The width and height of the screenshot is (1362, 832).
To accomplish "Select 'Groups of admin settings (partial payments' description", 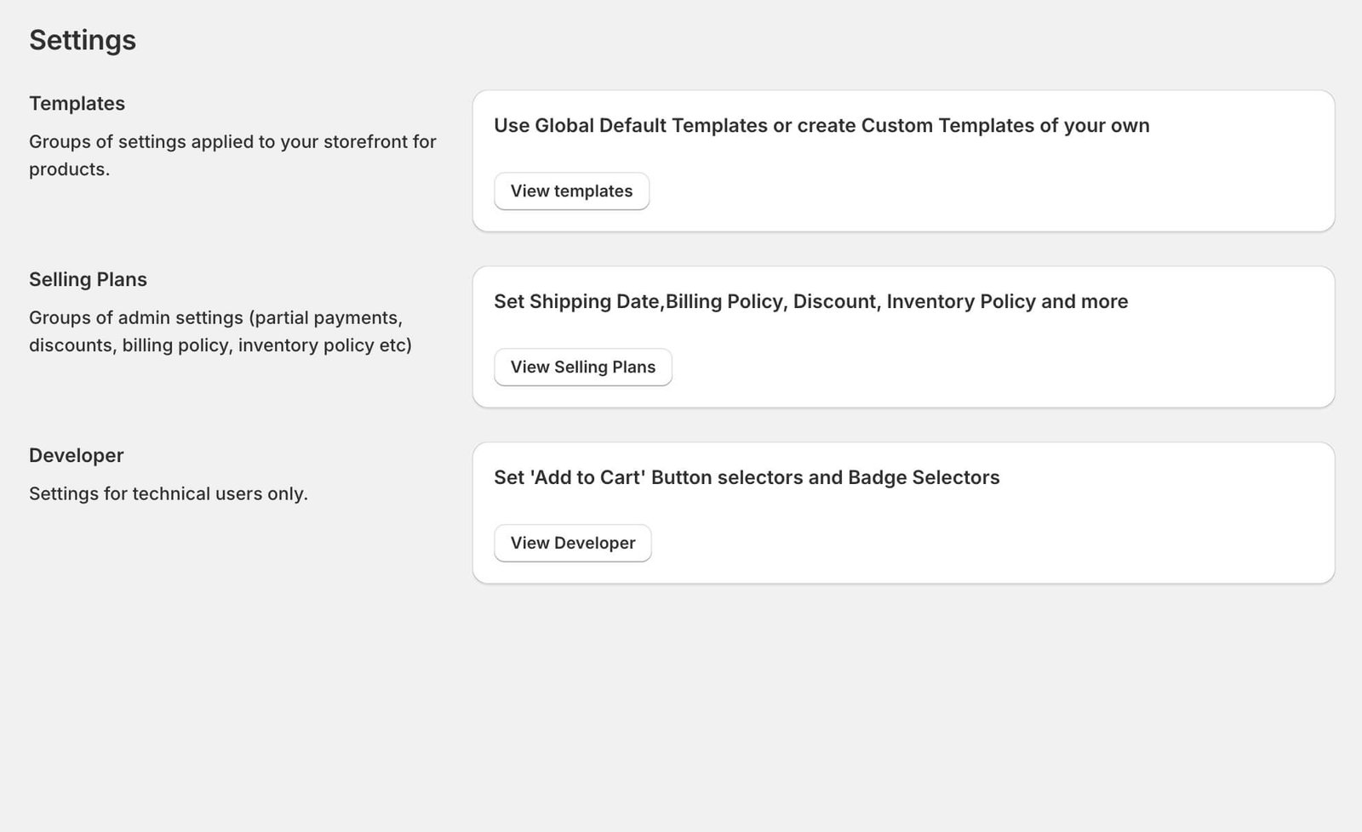I will [220, 331].
